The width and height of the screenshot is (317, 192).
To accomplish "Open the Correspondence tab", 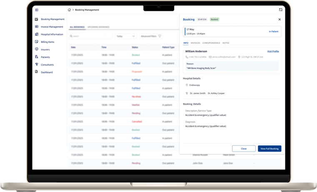I will pyautogui.click(x=211, y=43).
